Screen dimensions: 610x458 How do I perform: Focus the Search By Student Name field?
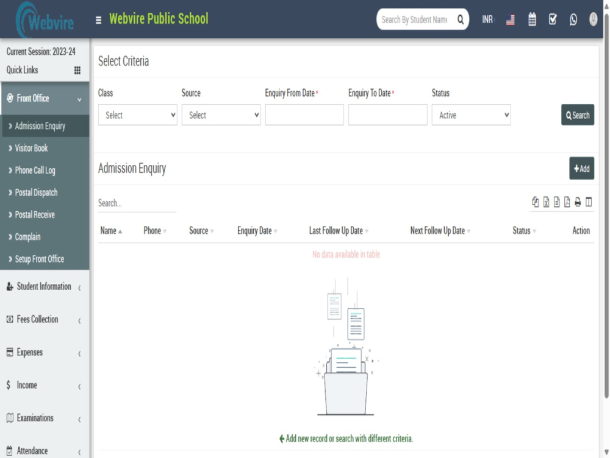pos(415,20)
